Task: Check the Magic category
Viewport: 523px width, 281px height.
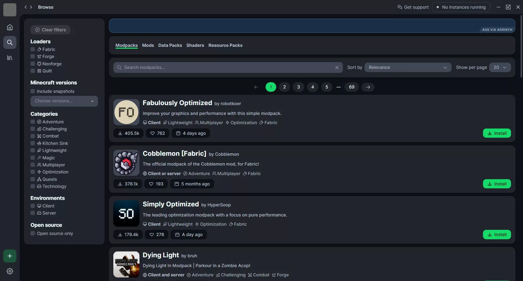Action: pos(33,158)
